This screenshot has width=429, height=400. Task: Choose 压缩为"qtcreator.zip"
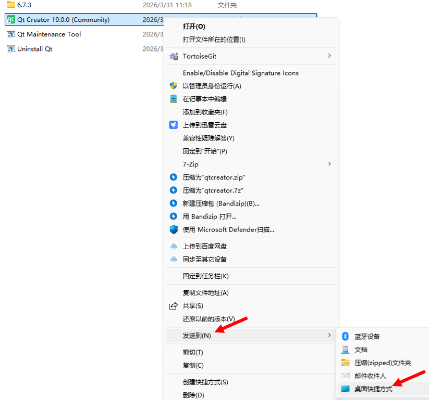click(x=214, y=177)
